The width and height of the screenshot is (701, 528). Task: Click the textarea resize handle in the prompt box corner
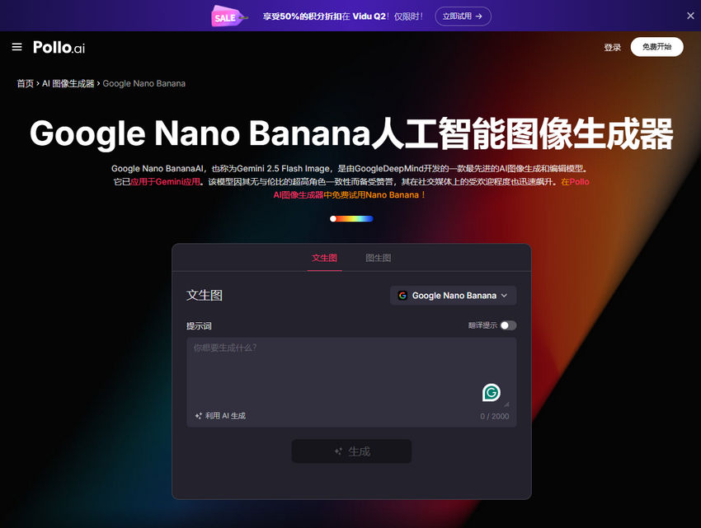pos(506,404)
